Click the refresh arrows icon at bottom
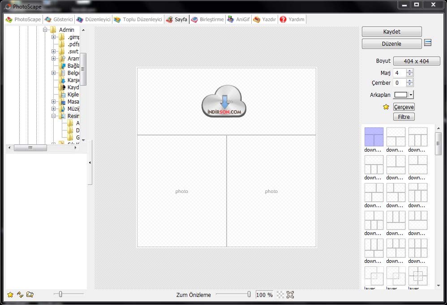 20,294
